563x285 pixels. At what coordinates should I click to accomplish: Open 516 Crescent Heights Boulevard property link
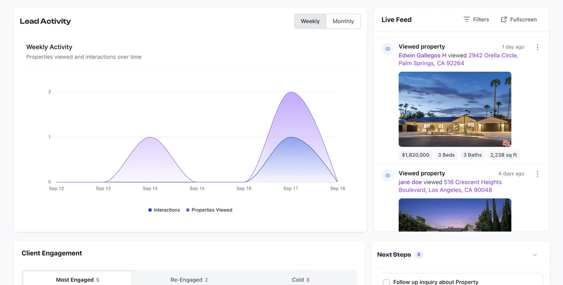tap(450, 186)
